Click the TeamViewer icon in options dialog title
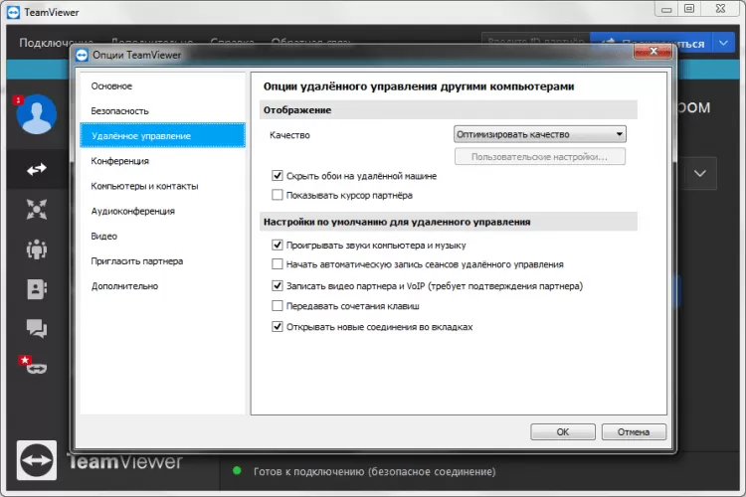Image resolution: width=746 pixels, height=497 pixels. coord(82,56)
